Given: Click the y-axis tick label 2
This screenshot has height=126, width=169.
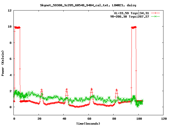Looking at the screenshot, I should 11,91.
